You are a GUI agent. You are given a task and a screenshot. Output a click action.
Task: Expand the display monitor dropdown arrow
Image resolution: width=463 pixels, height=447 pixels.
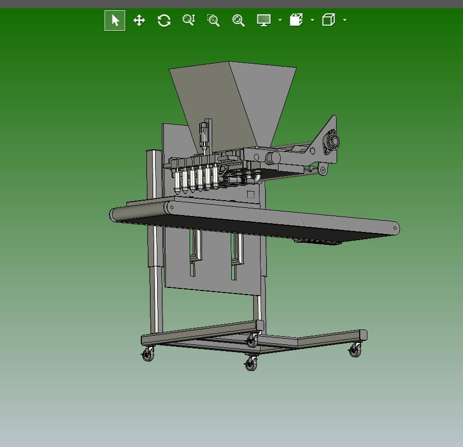click(280, 20)
